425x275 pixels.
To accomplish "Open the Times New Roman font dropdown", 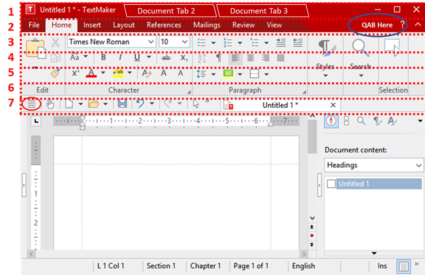I will [x=151, y=42].
